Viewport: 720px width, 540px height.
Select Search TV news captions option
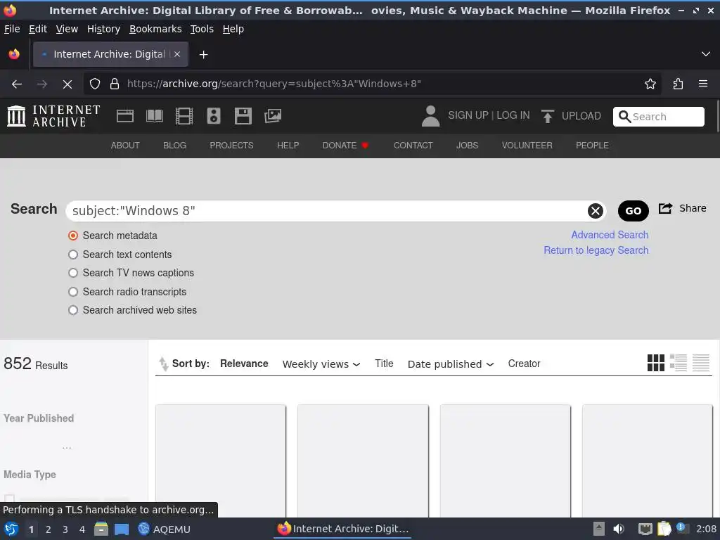click(x=73, y=273)
